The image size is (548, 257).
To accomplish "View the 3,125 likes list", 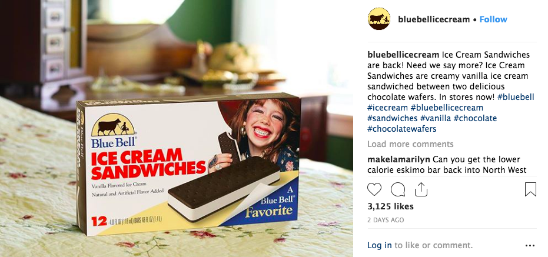I will 390,206.
